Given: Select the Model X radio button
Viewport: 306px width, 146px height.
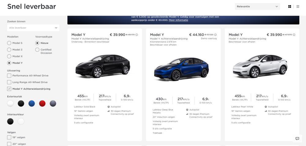Looking at the screenshot, I should [x=9, y=56].
